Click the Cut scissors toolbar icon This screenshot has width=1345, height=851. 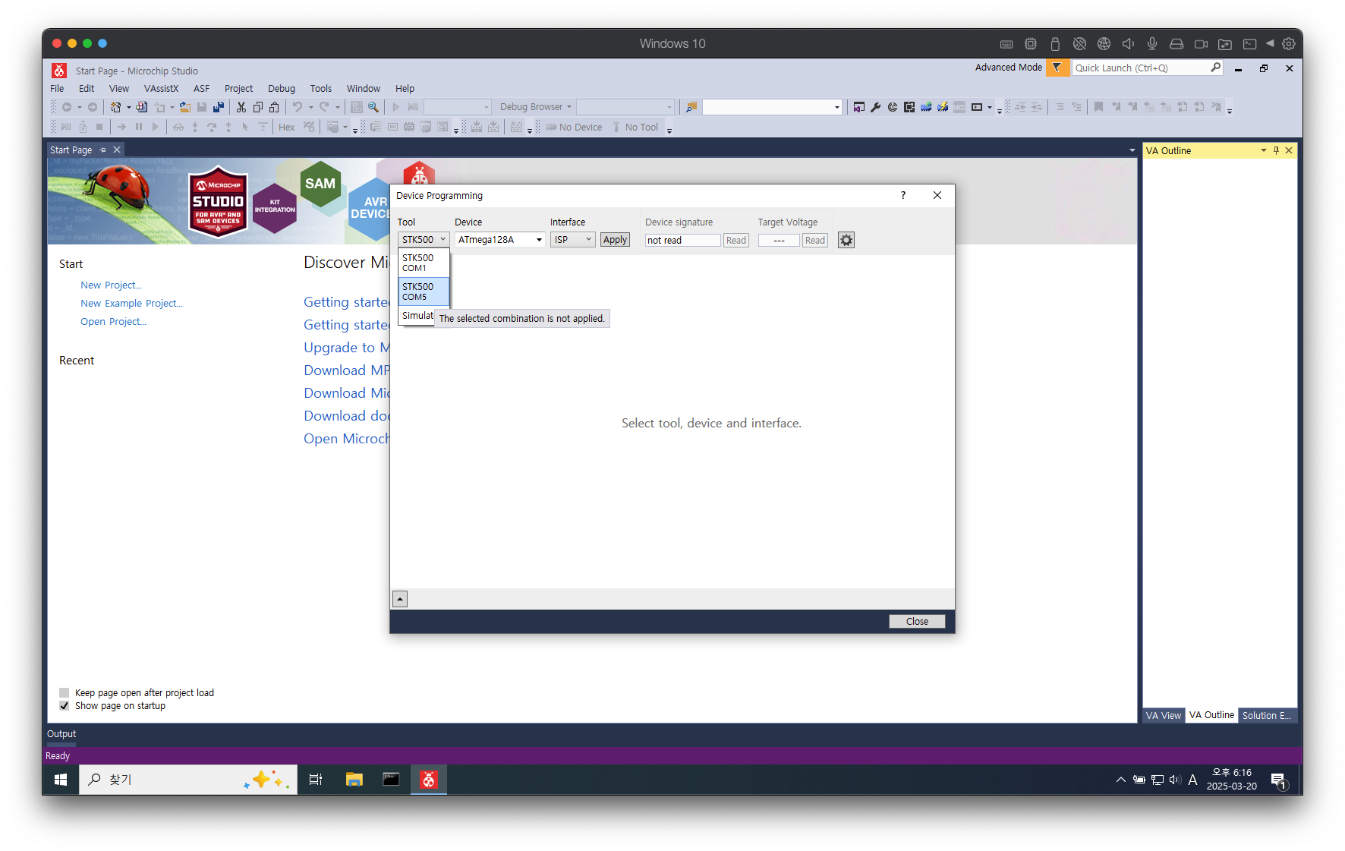241,107
